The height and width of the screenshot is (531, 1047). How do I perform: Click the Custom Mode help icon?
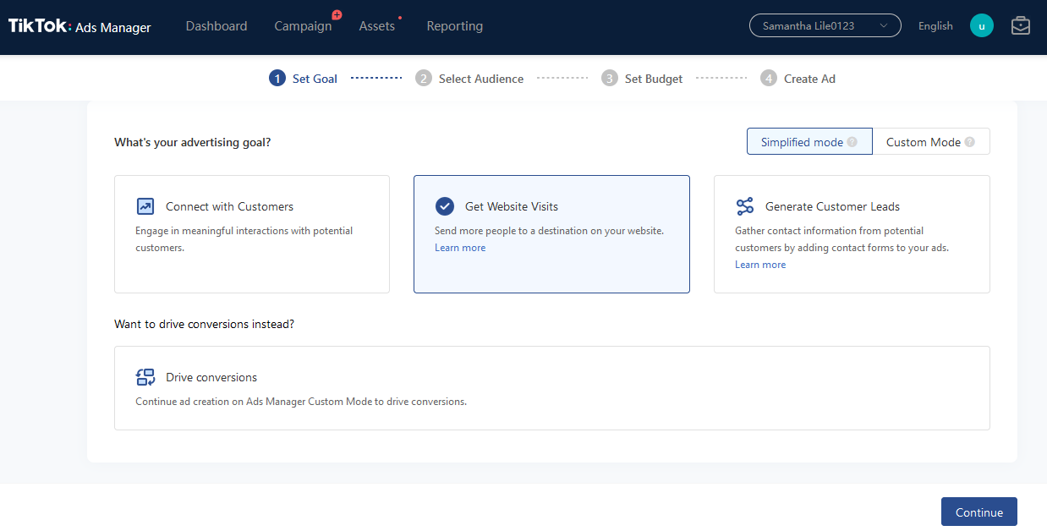970,142
